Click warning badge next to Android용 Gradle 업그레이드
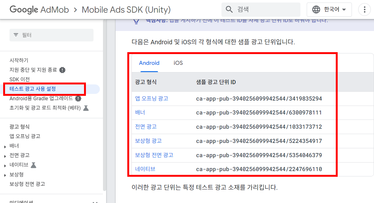Viewport: 374px width, 203px height. point(78,98)
